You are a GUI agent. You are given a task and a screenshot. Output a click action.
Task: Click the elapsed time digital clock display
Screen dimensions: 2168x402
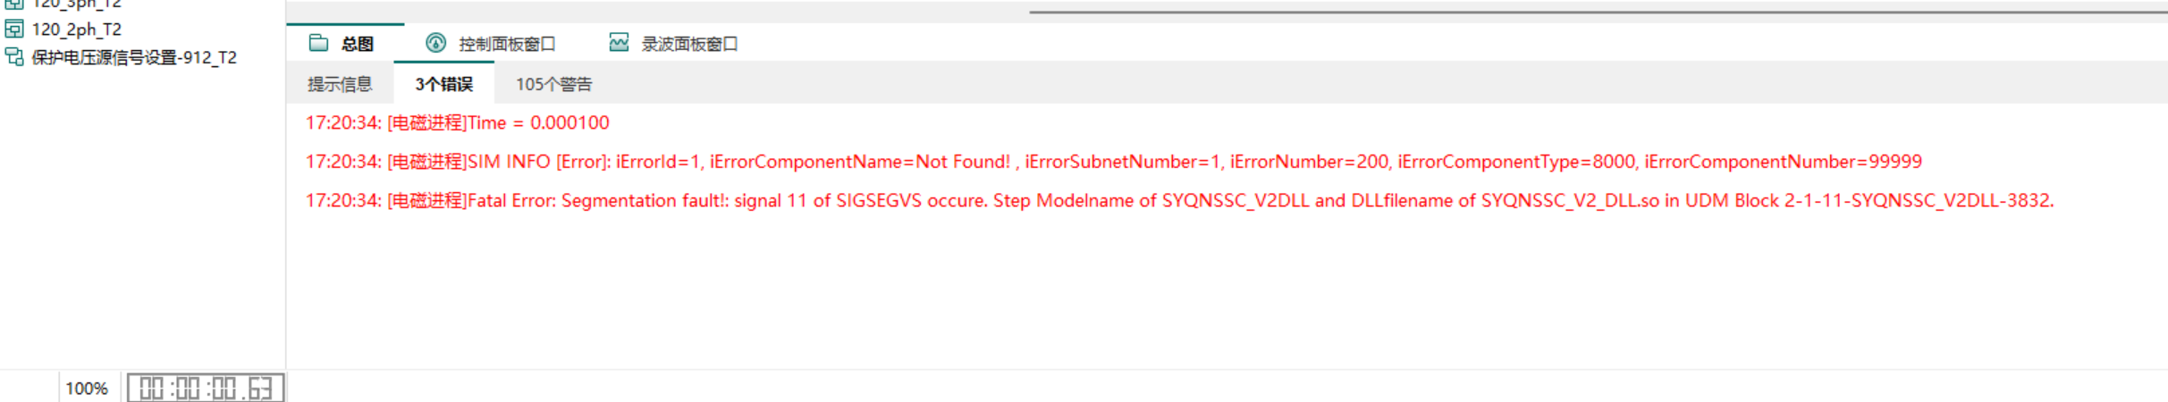pyautogui.click(x=206, y=389)
